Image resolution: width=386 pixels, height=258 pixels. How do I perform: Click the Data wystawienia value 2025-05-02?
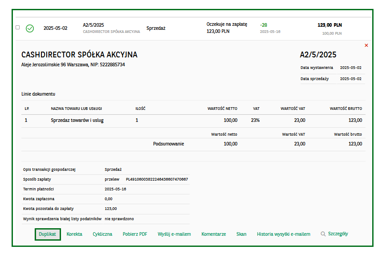click(351, 68)
